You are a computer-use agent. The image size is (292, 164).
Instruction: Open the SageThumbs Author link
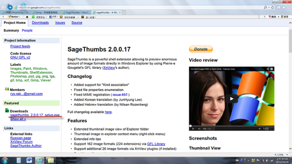pyautogui.click(x=26, y=146)
